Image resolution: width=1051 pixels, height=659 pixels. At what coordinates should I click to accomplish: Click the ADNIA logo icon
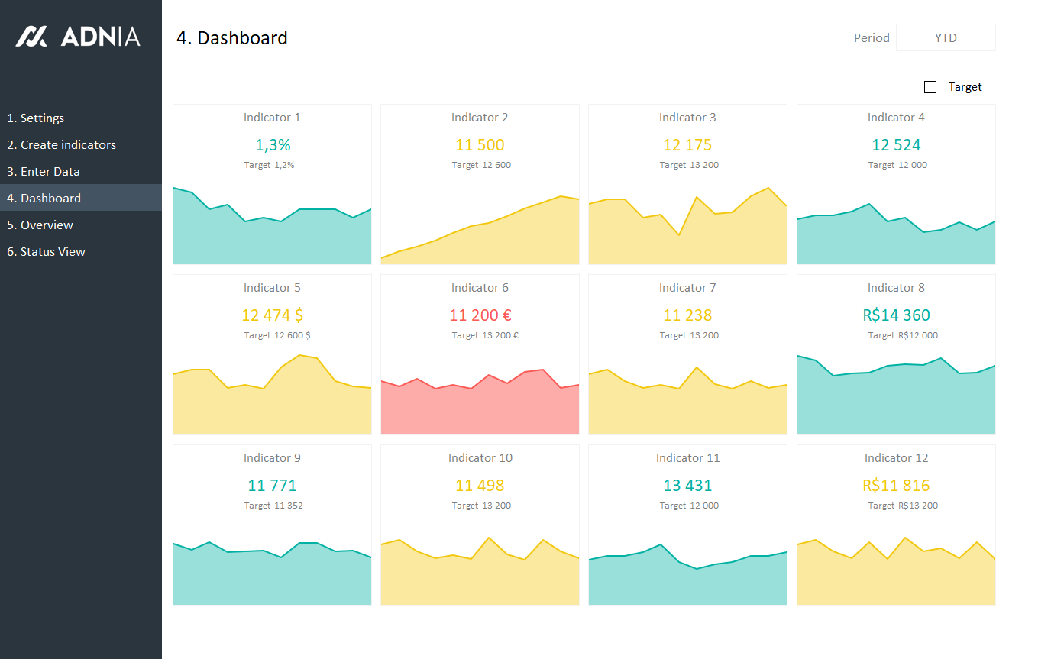(x=32, y=36)
